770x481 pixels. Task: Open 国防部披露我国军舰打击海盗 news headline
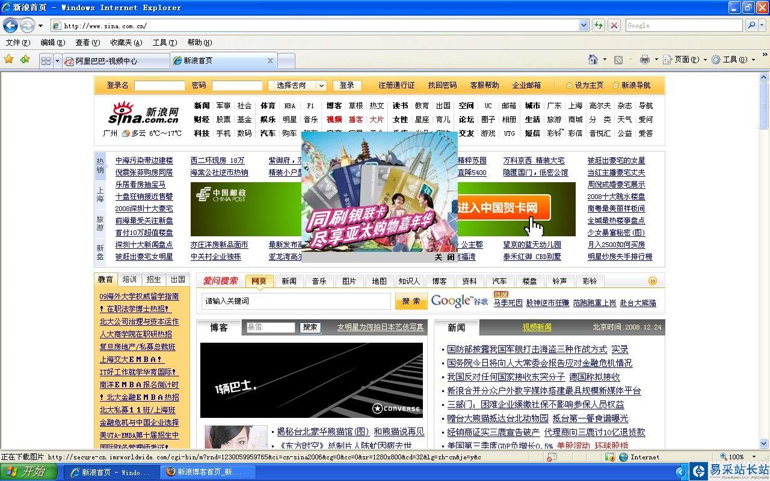point(527,349)
